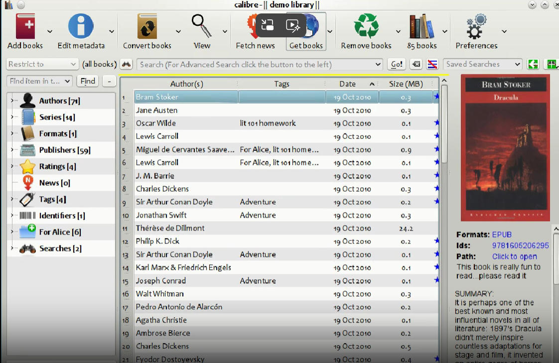Click the Click to open path link
The height and width of the screenshot is (363, 559).
pyautogui.click(x=515, y=256)
